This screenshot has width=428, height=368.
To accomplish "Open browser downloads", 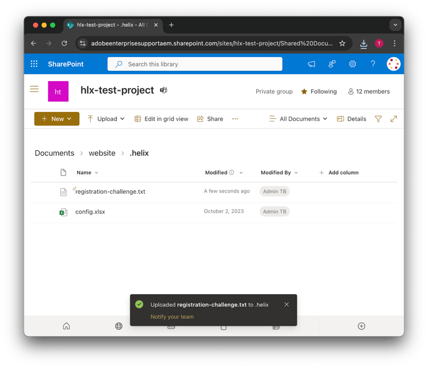I will pyautogui.click(x=364, y=43).
